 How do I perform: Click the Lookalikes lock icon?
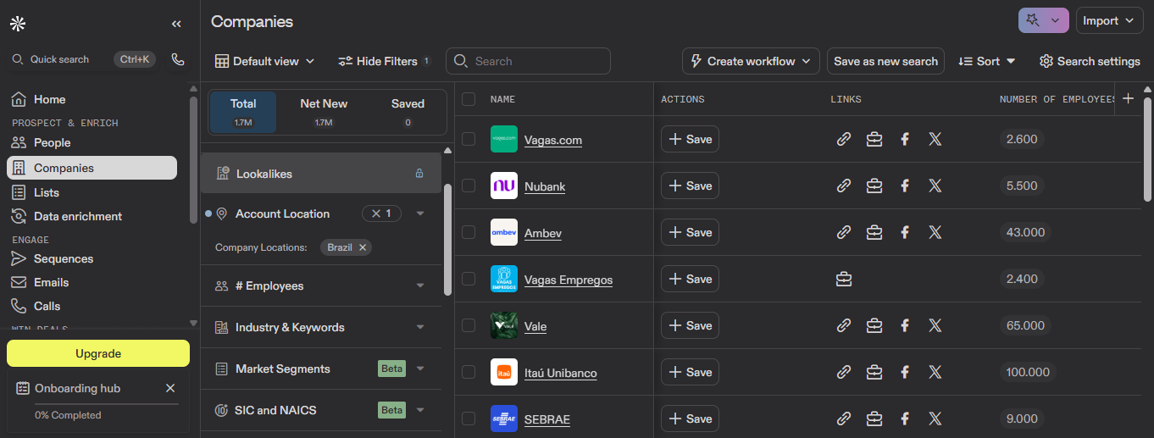419,174
